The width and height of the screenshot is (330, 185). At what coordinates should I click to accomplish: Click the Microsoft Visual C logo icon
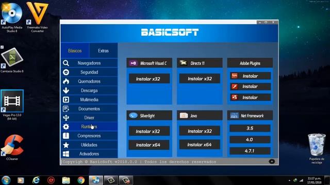click(x=133, y=63)
